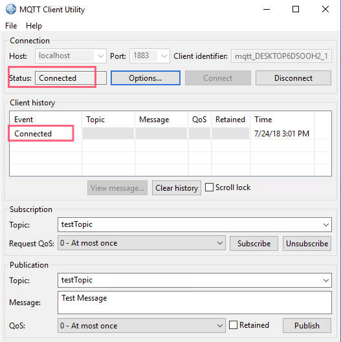This screenshot has width=341, height=342.
Task: Minimize the MQTT Client Utility window
Action: point(267,10)
